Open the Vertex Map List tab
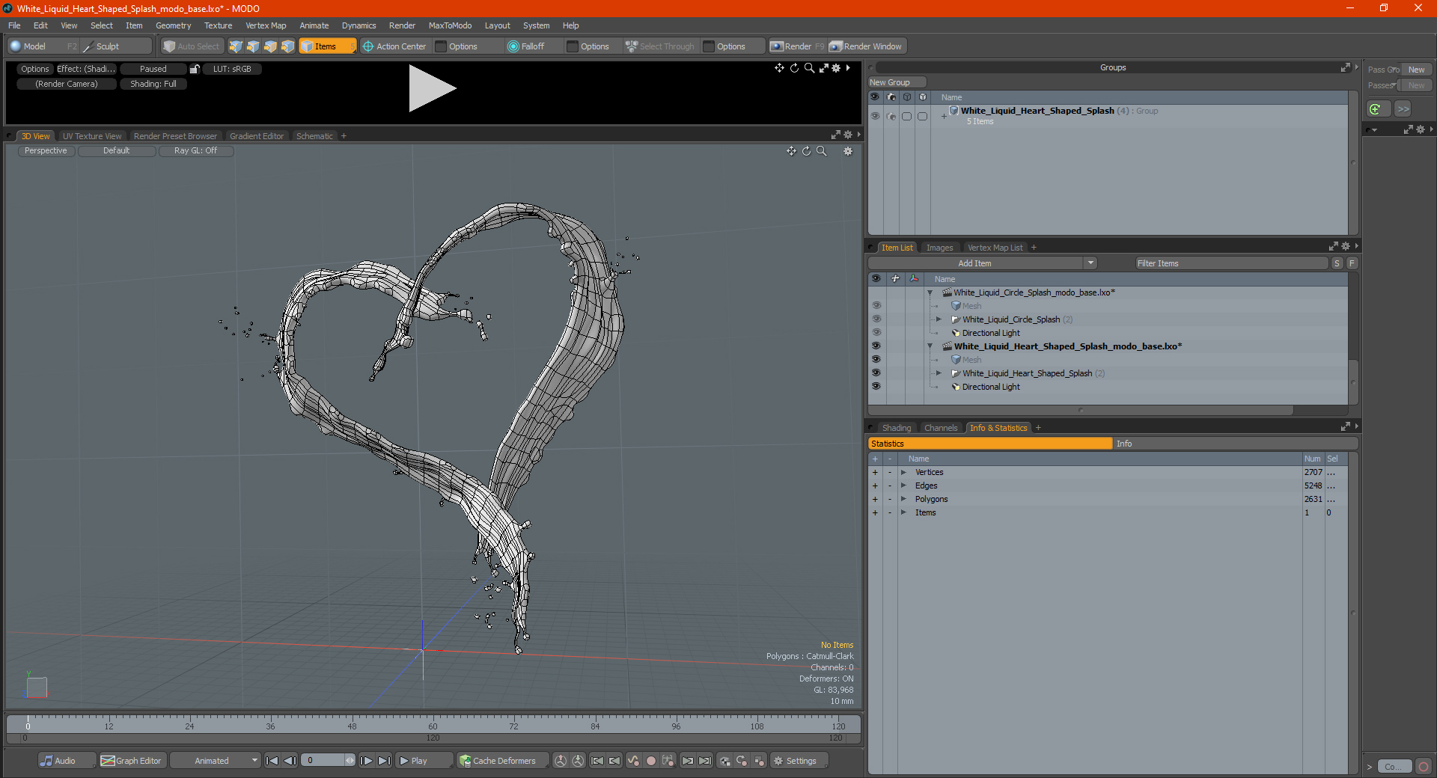Image resolution: width=1437 pixels, height=778 pixels. [995, 248]
